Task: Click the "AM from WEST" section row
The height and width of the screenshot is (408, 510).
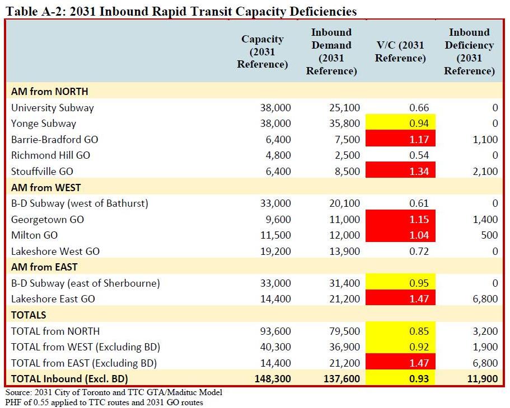Action: click(x=45, y=187)
